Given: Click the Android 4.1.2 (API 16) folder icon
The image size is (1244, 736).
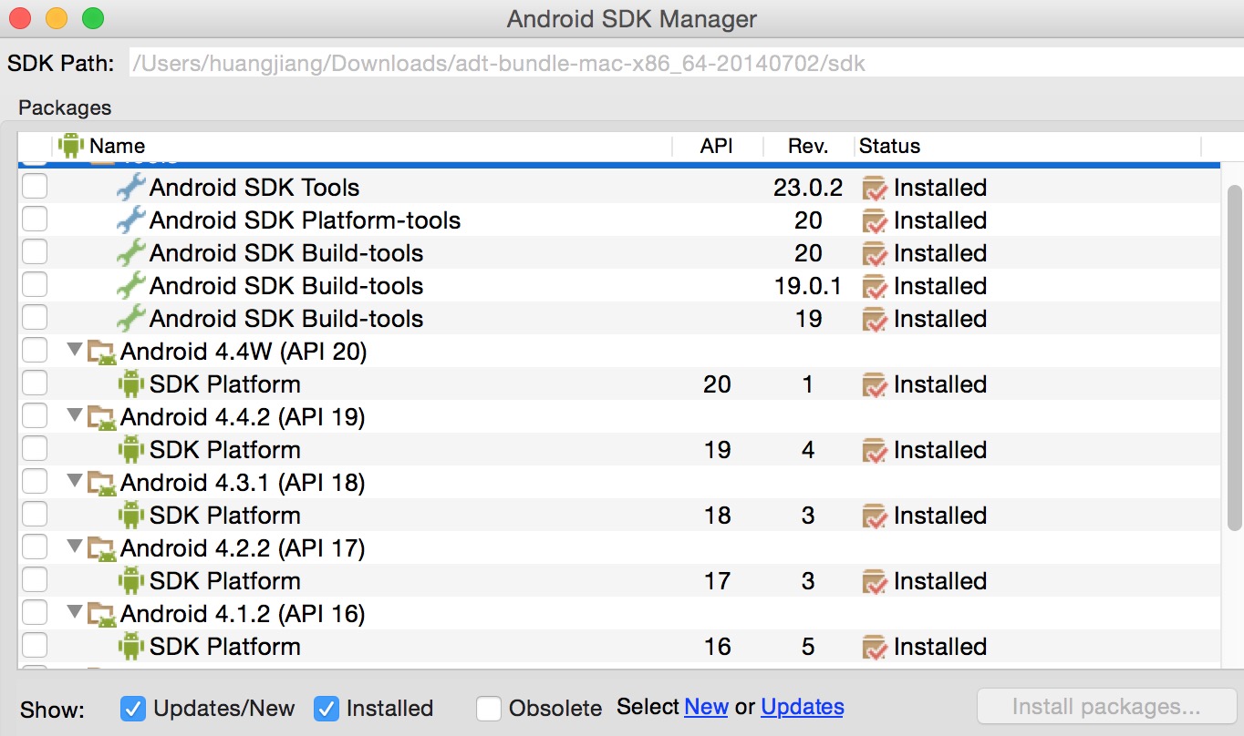Looking at the screenshot, I should point(102,615).
